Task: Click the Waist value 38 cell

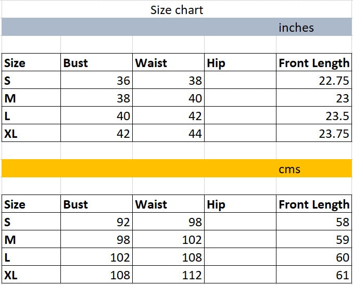Action: (168, 81)
